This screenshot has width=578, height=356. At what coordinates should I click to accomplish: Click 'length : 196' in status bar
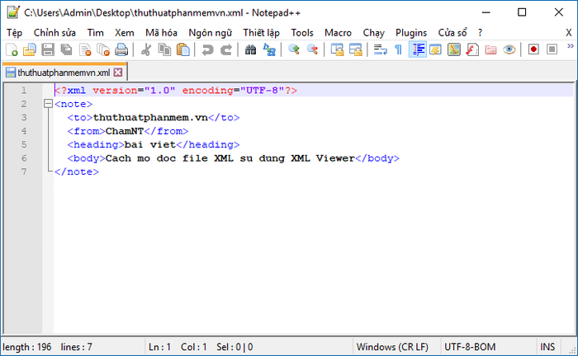point(27,347)
